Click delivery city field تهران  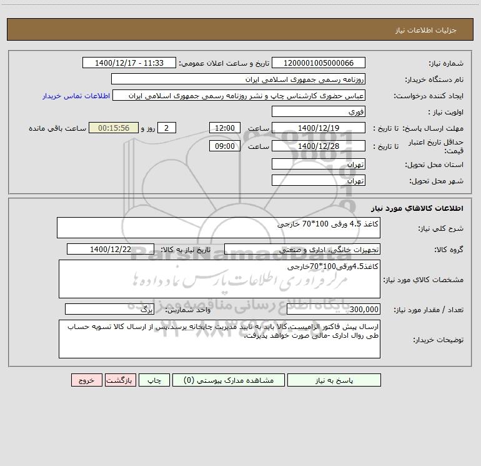(319, 180)
